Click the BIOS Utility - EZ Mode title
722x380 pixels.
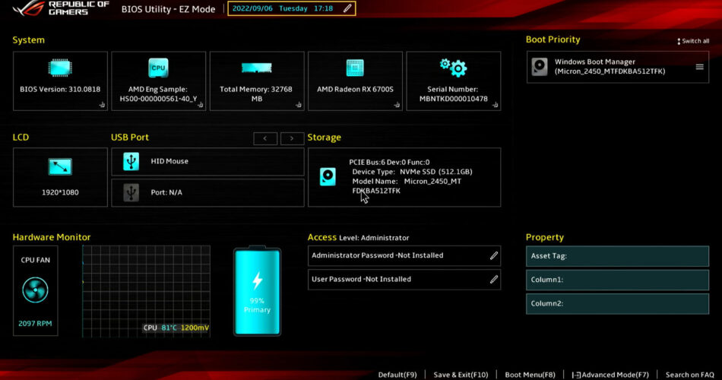[x=168, y=9]
